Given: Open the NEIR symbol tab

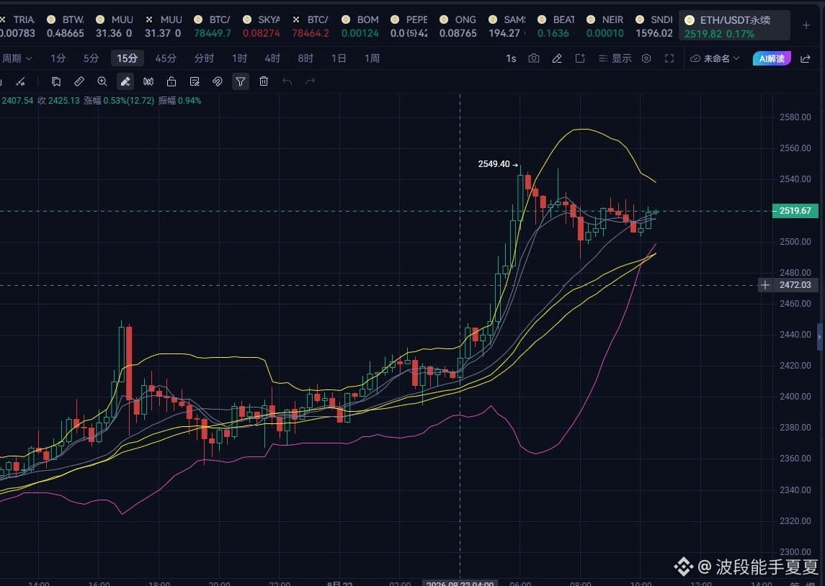Looking at the screenshot, I should 605,26.
